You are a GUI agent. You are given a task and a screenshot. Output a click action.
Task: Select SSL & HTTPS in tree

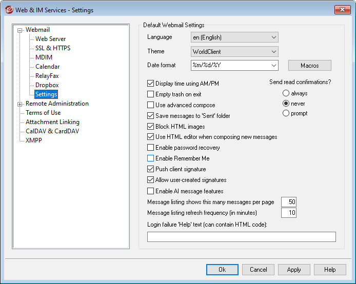point(53,48)
